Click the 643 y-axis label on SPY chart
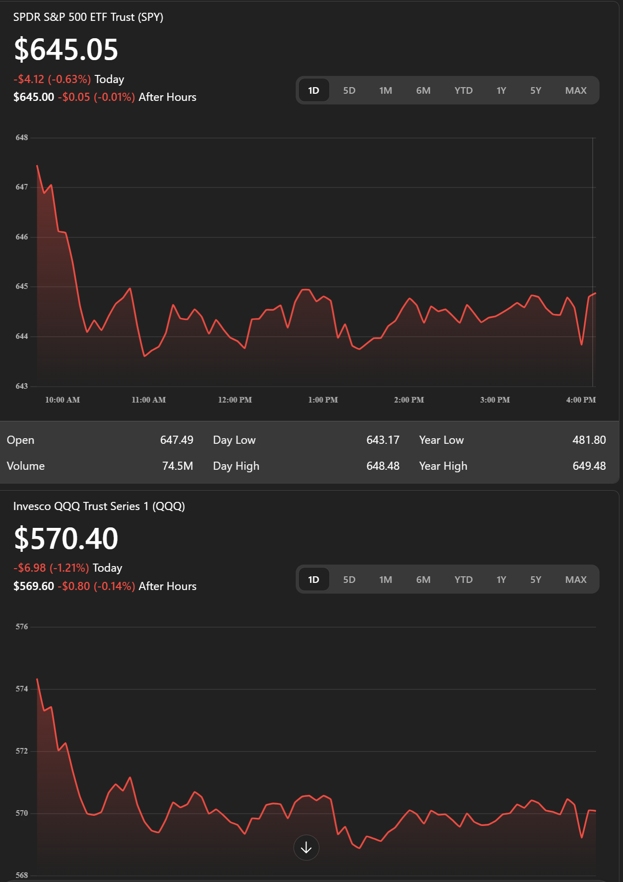Image resolution: width=623 pixels, height=882 pixels. 22,386
